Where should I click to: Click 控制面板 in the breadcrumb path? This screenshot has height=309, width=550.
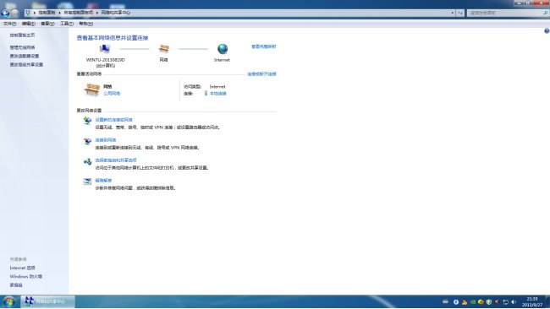47,13
